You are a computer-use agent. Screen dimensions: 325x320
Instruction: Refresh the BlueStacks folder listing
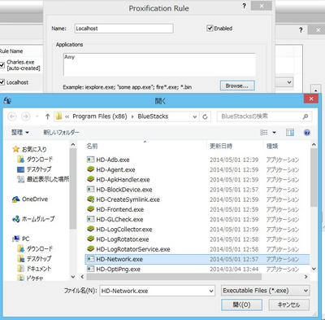205,116
